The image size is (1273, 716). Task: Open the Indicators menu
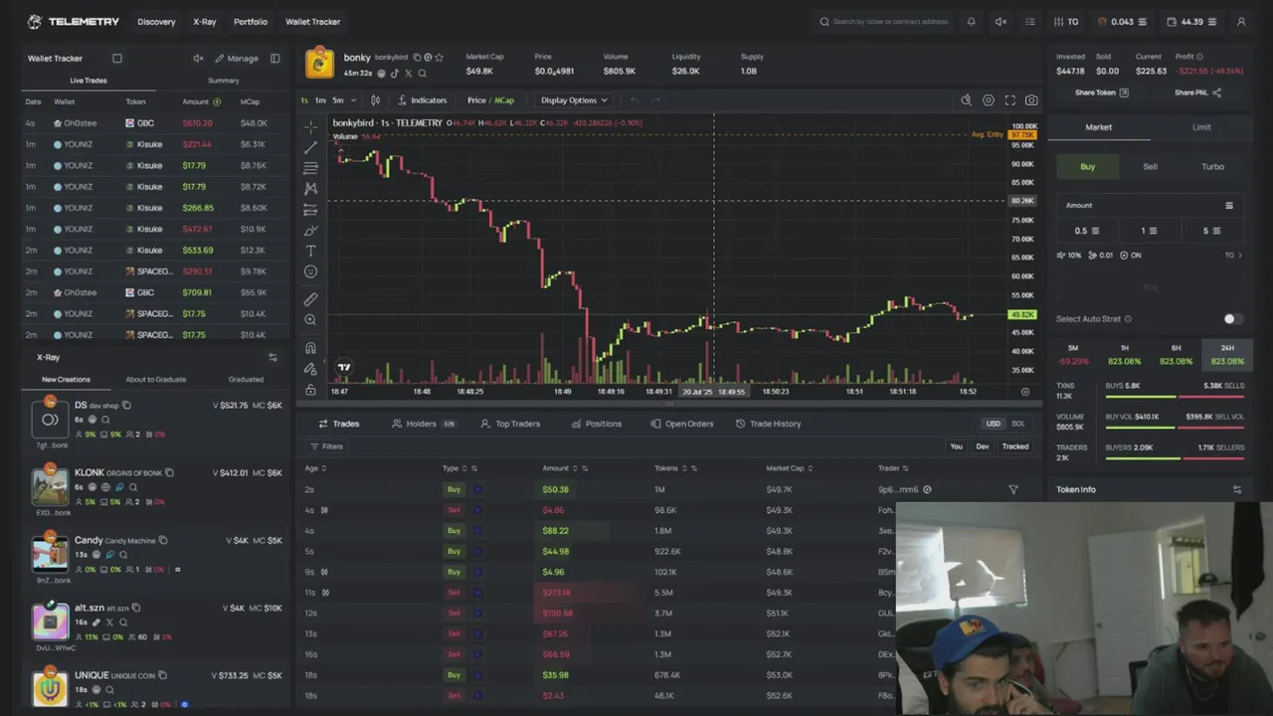click(x=422, y=100)
